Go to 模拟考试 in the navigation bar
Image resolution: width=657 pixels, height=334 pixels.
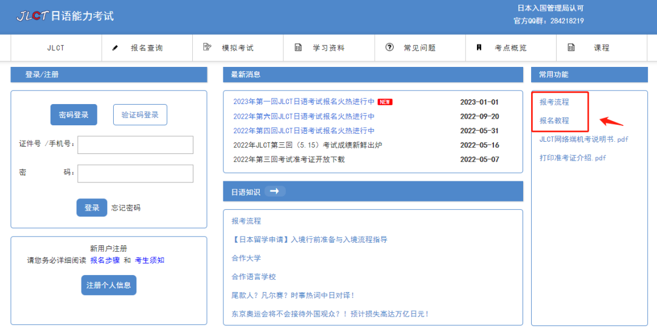click(x=238, y=48)
